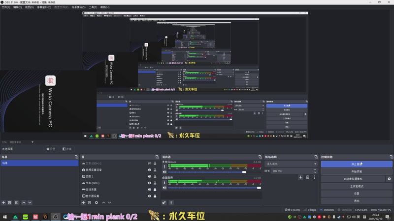The height and width of the screenshot is (221, 394).
Task: Click the 停止直播 button
Action: click(x=357, y=164)
